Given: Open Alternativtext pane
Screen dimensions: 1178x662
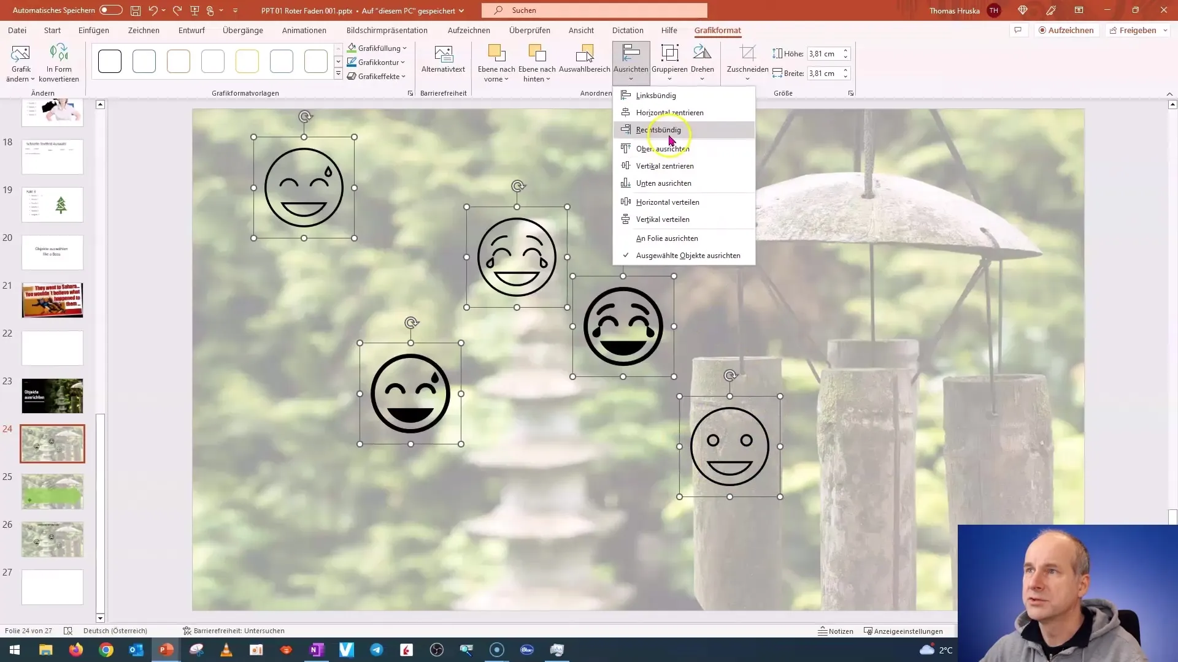Looking at the screenshot, I should (443, 60).
